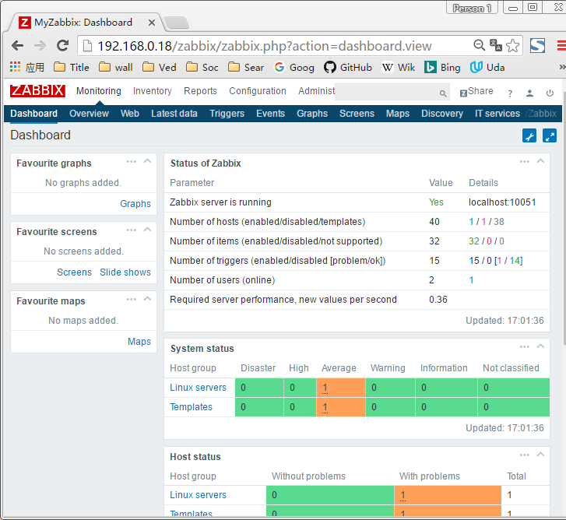The height and width of the screenshot is (520, 566).
Task: Collapse the Favourite maps widget
Action: tap(147, 299)
